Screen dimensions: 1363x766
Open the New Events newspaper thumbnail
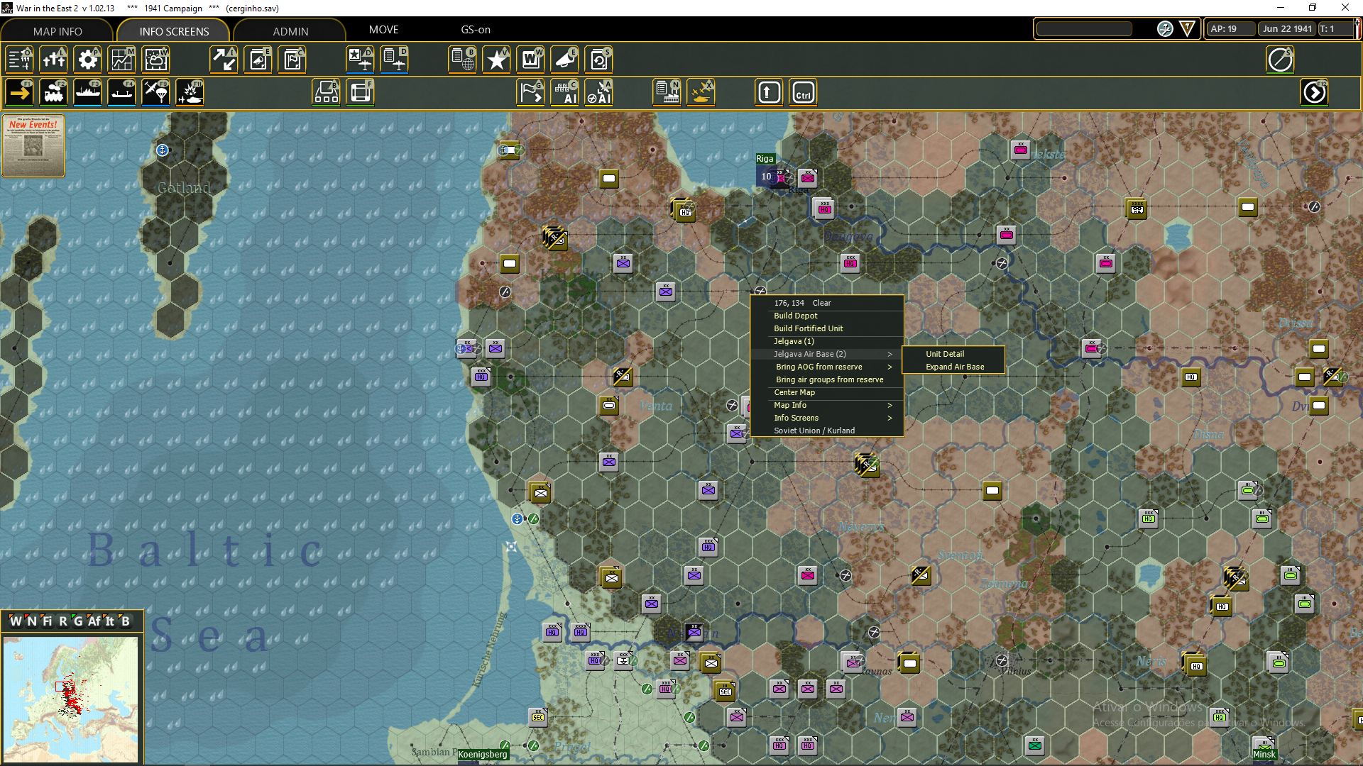click(x=33, y=146)
